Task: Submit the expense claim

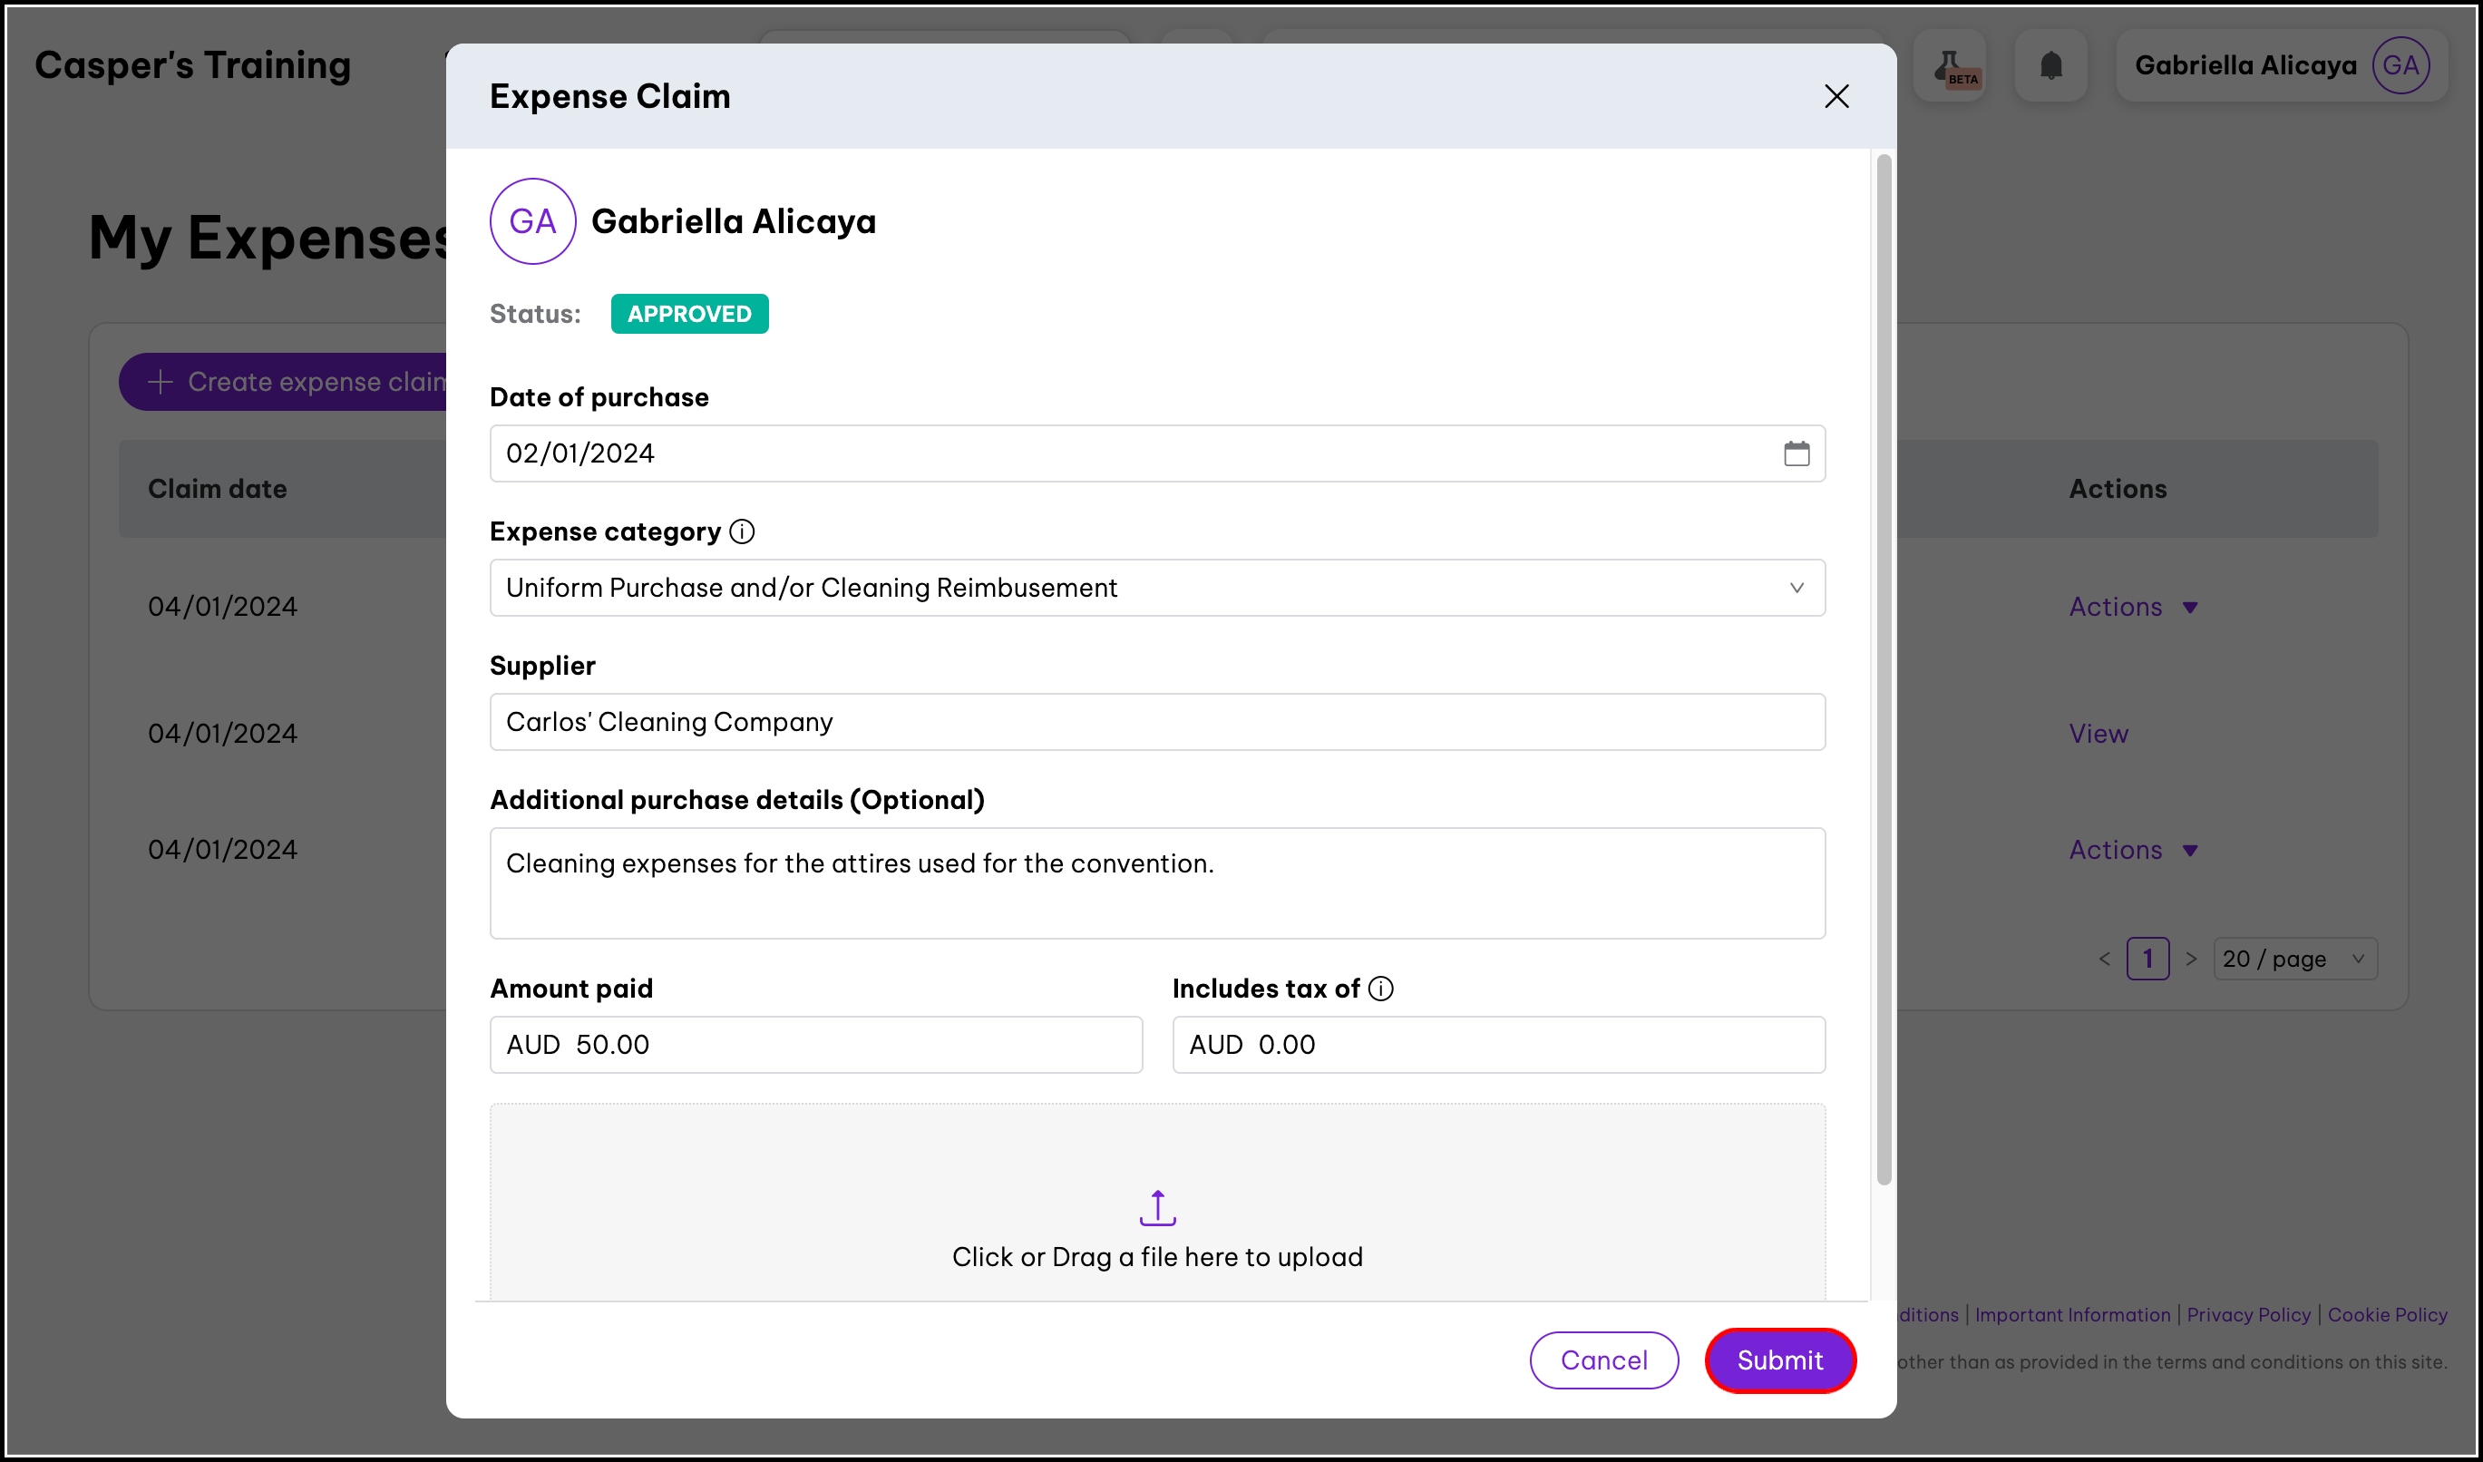Action: 1779,1360
